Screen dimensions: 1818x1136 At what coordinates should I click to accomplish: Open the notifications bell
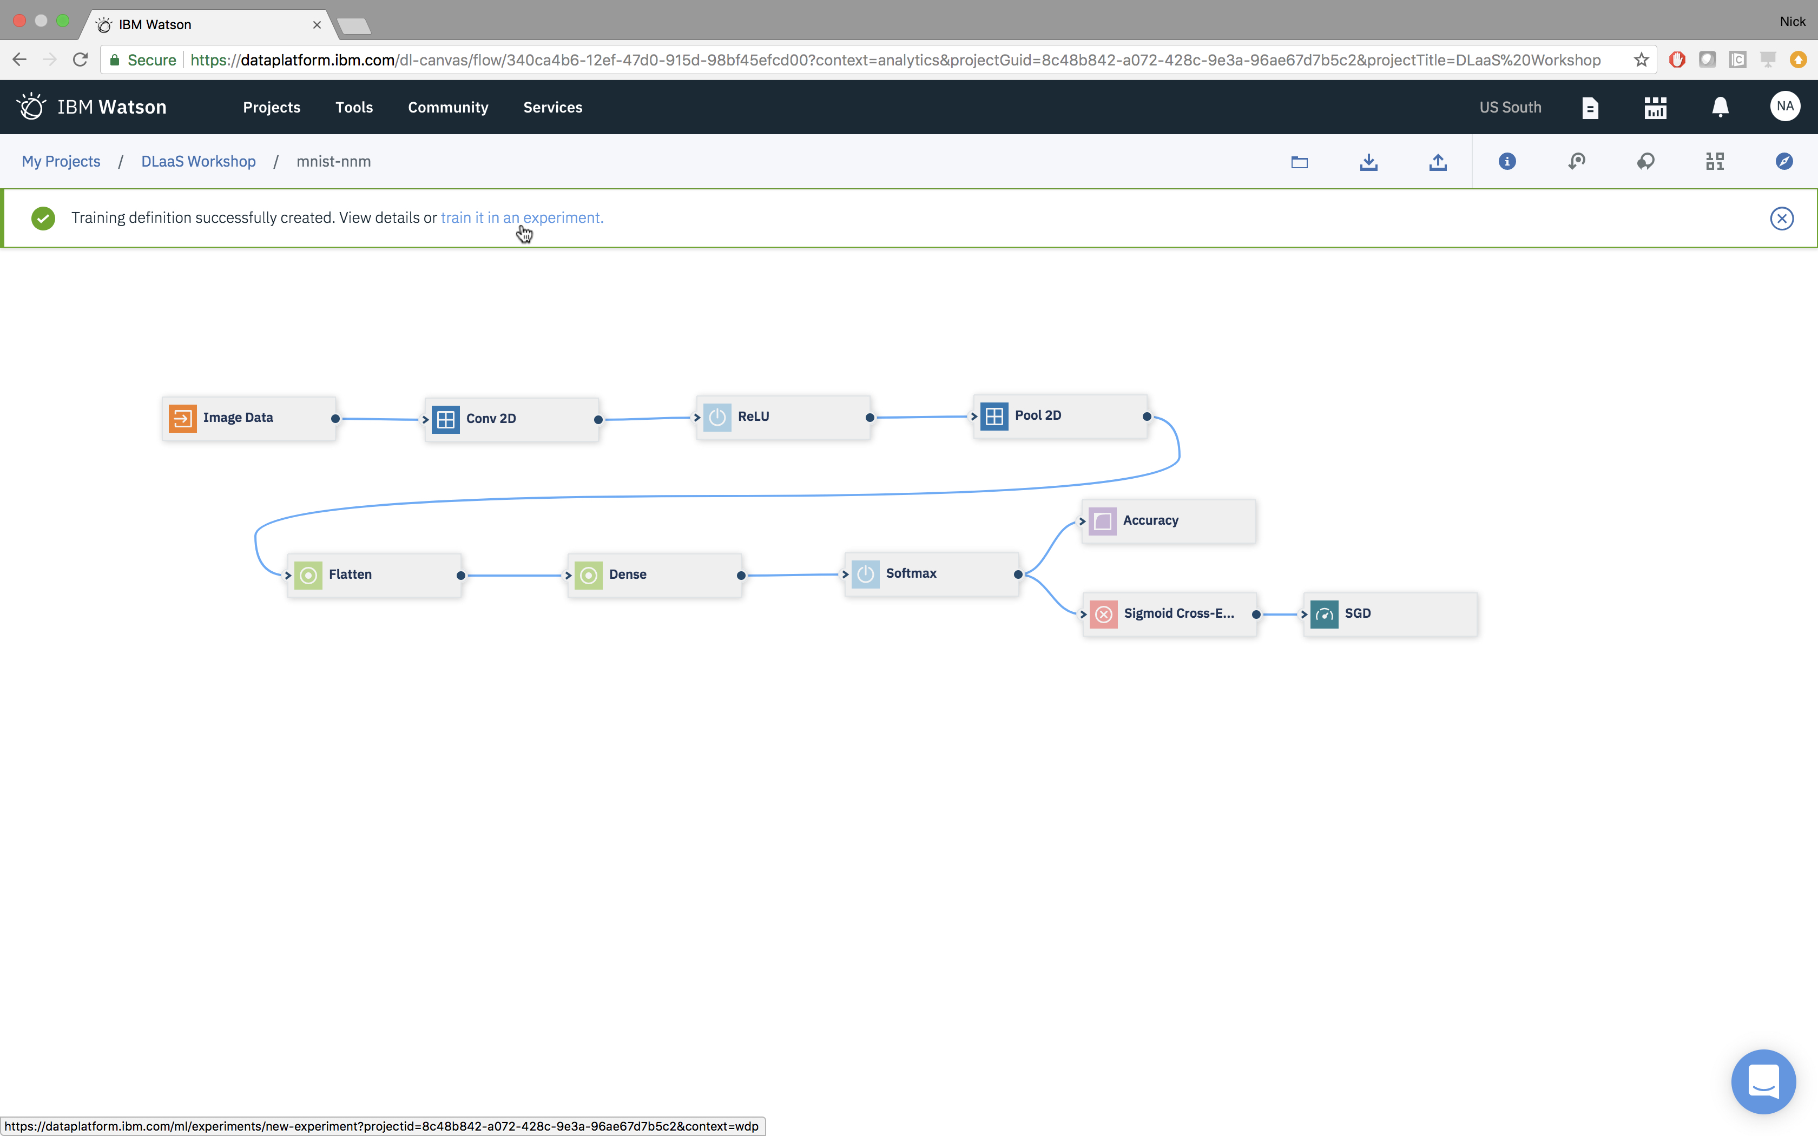click(x=1721, y=108)
